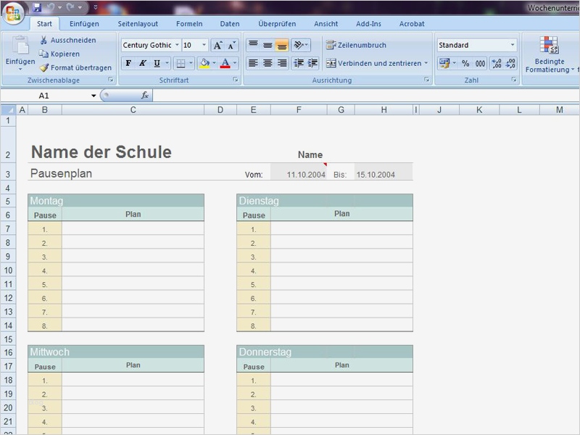Click Verbinden und zentrieren
Viewport: 580px width, 435px height.
click(373, 63)
